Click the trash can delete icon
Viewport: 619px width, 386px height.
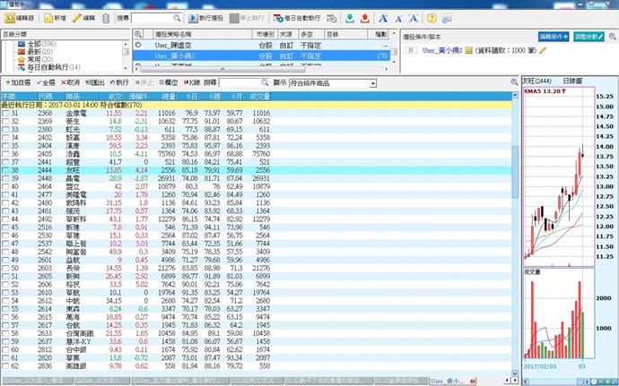106,18
